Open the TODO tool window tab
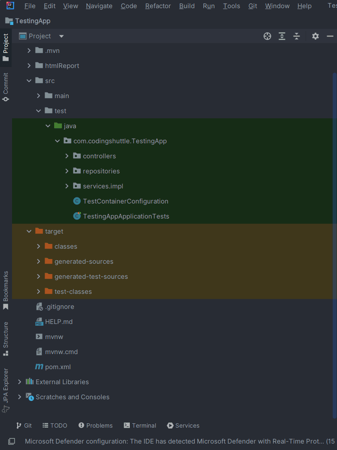Screen dimensions: 337x450 click(x=55, y=425)
